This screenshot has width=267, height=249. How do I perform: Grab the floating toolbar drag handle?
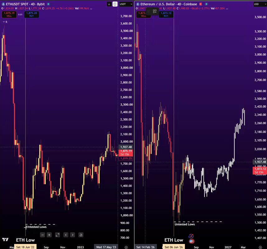pyautogui.click(x=148, y=11)
